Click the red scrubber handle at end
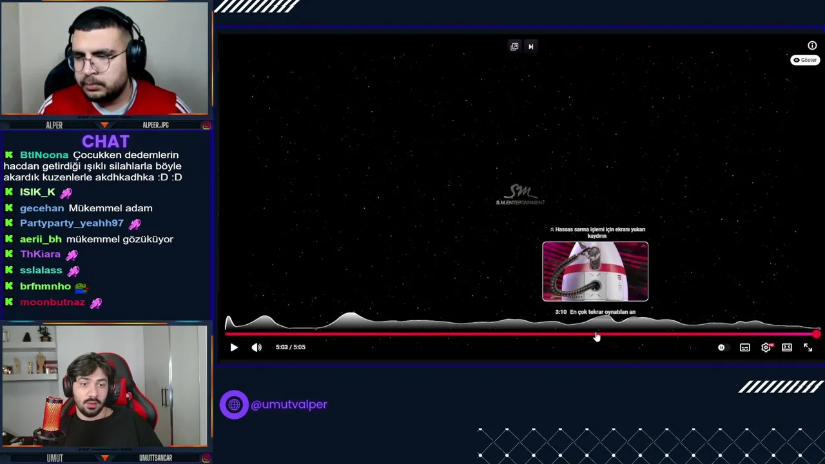 816,334
